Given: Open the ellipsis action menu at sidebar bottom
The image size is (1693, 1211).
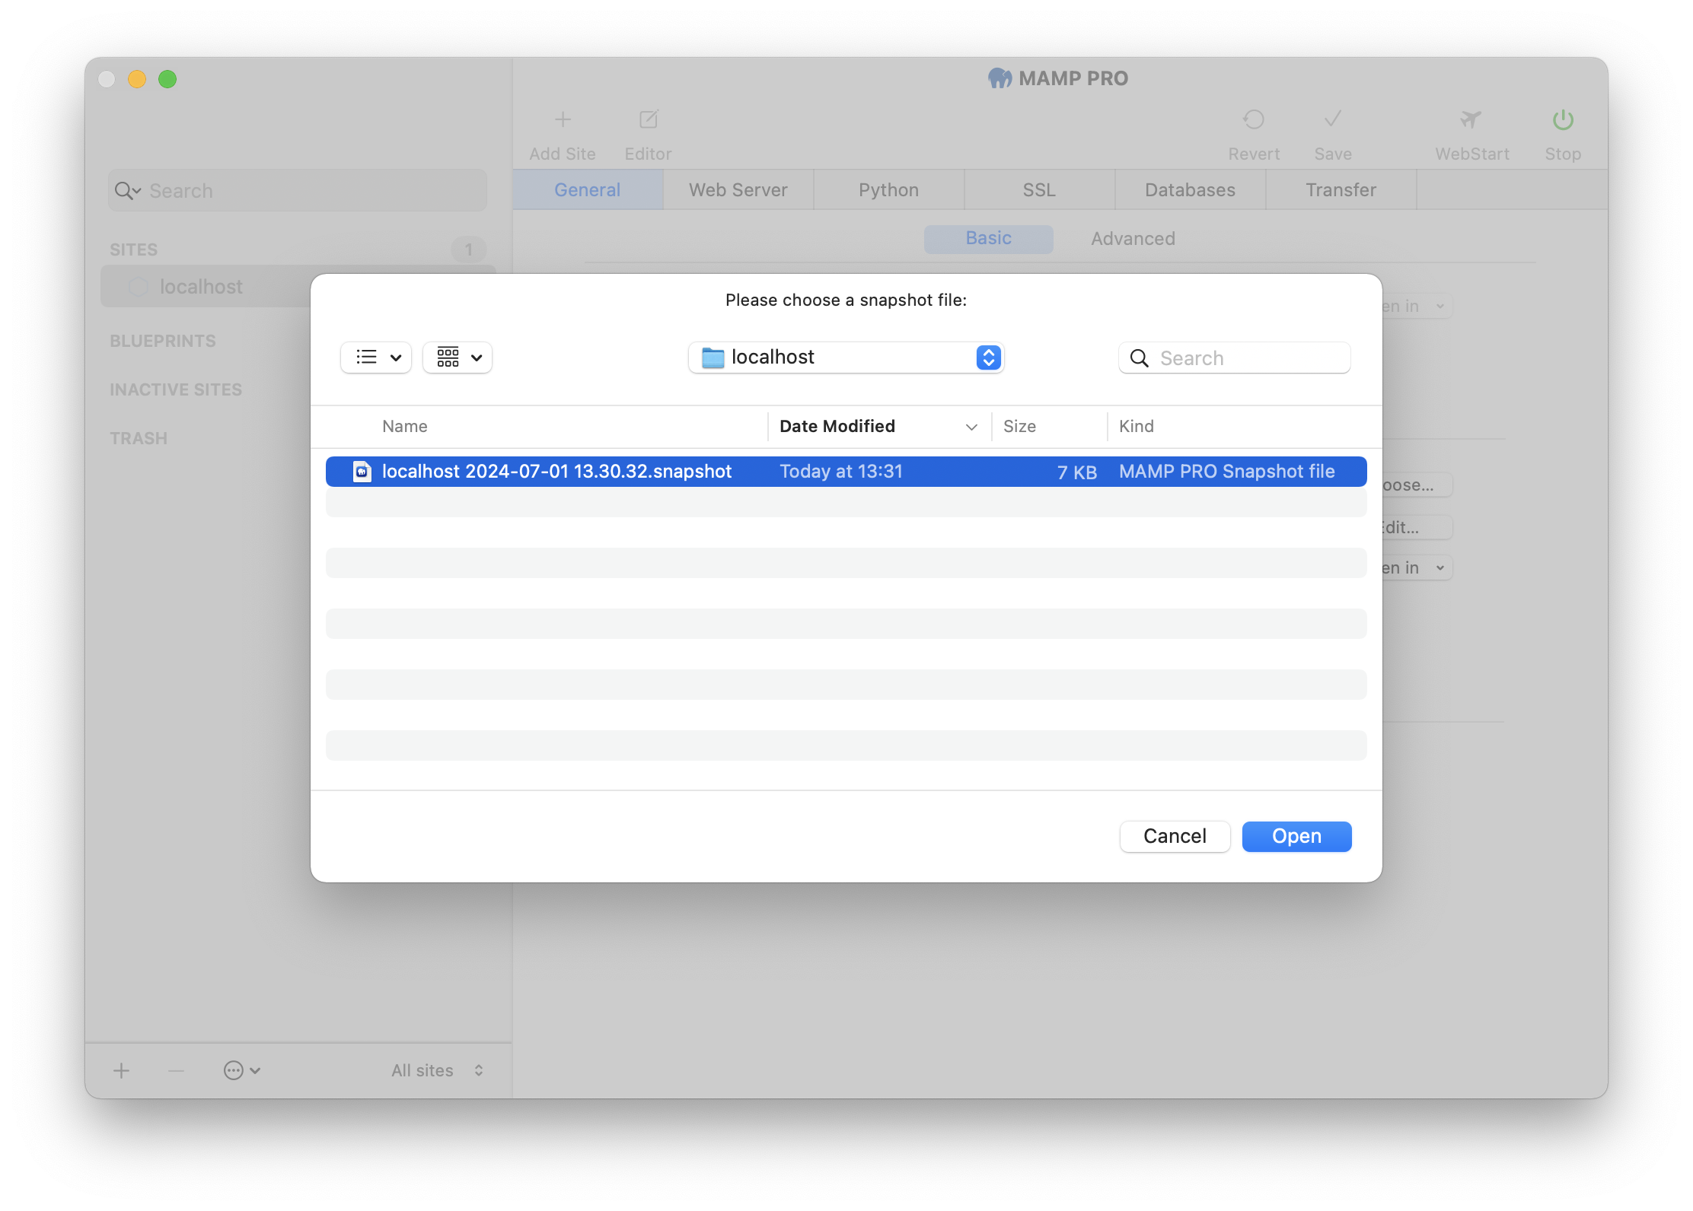Looking at the screenshot, I should click(x=242, y=1070).
